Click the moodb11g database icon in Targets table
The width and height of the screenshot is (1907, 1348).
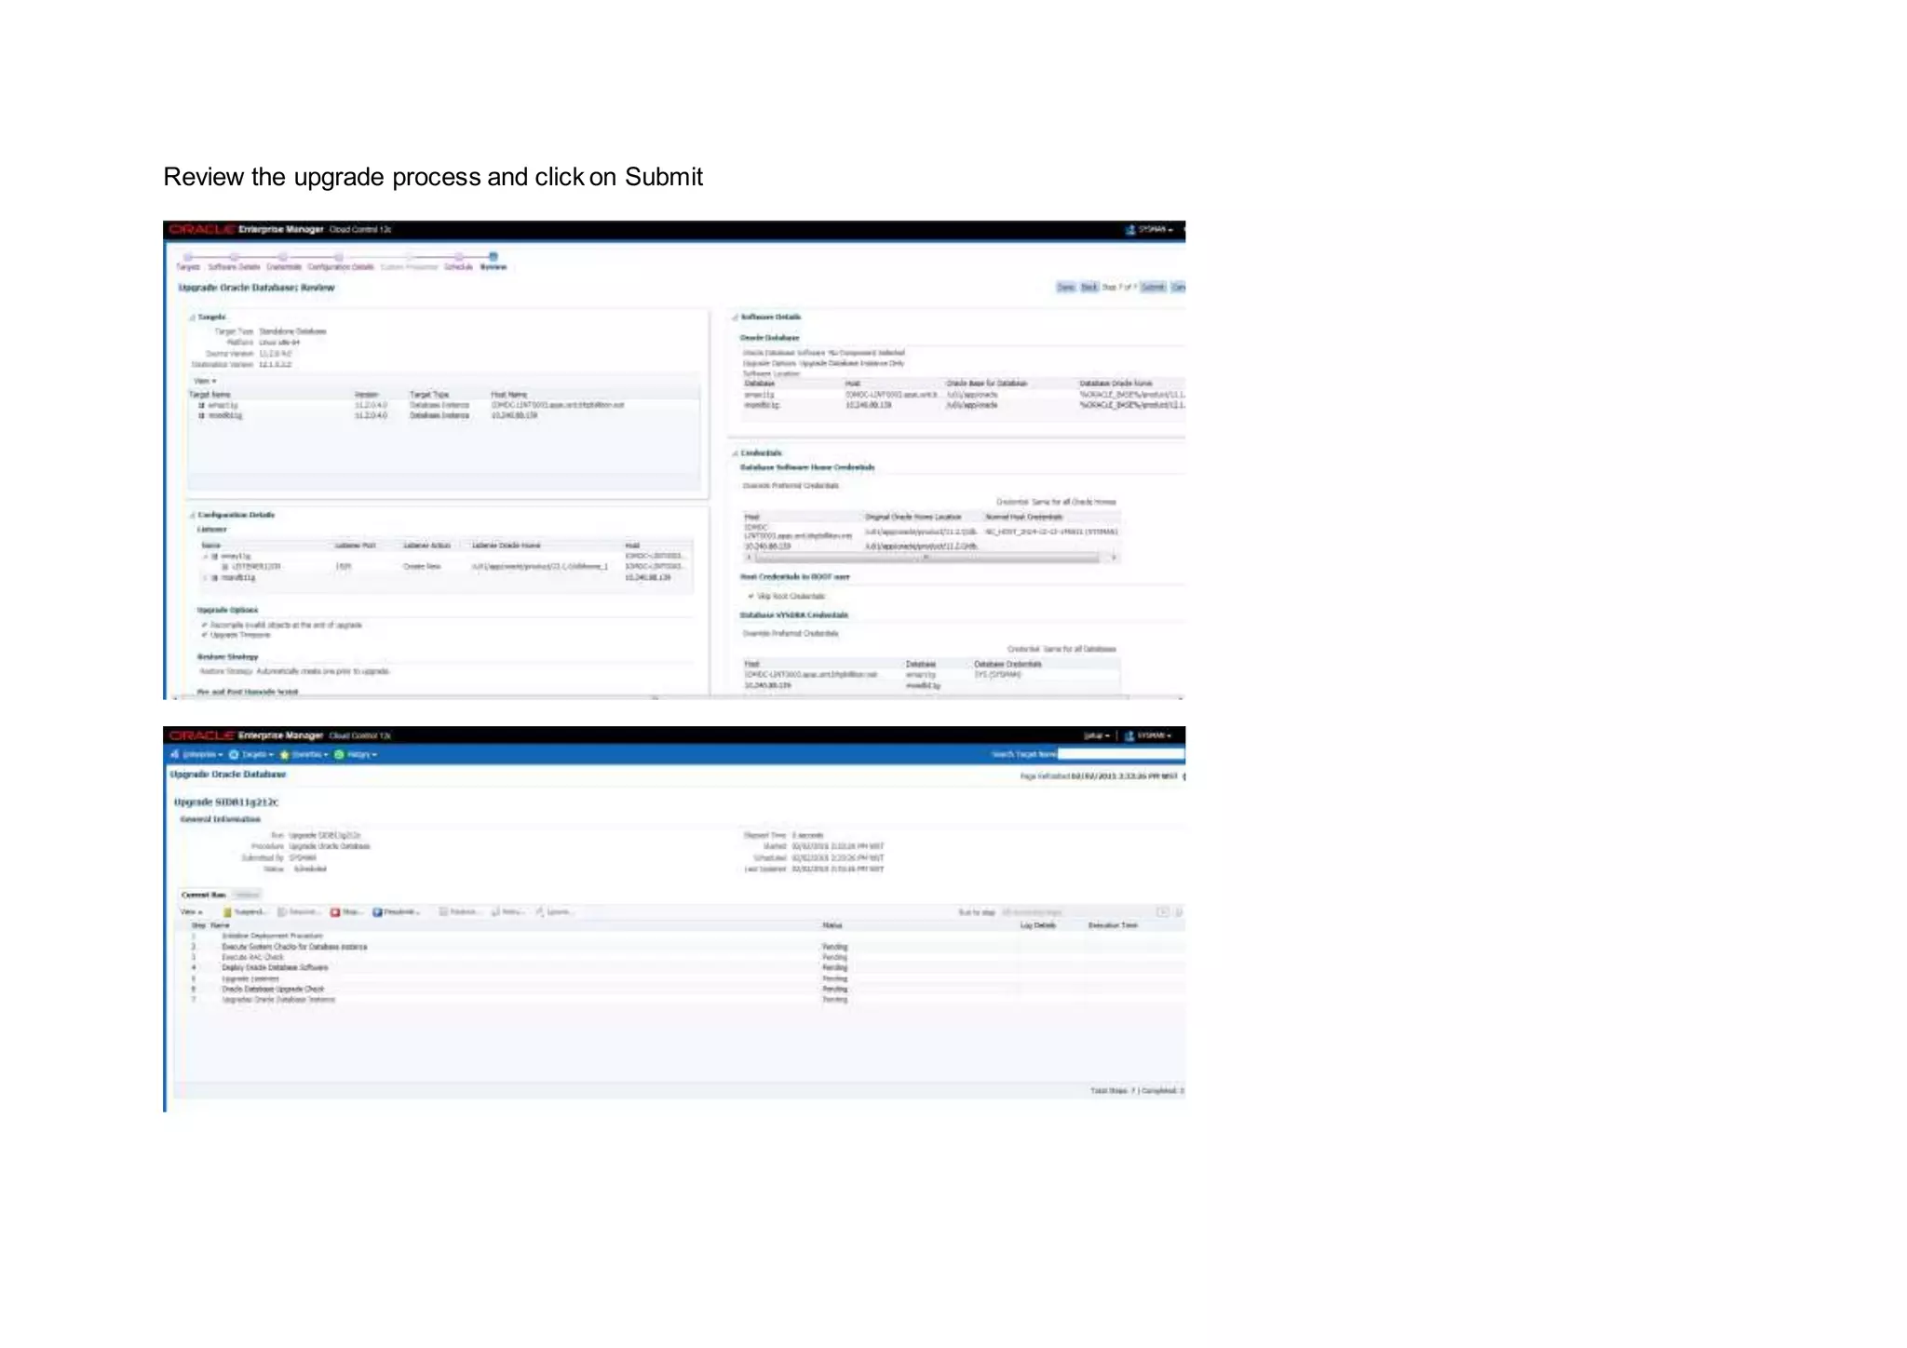201,416
